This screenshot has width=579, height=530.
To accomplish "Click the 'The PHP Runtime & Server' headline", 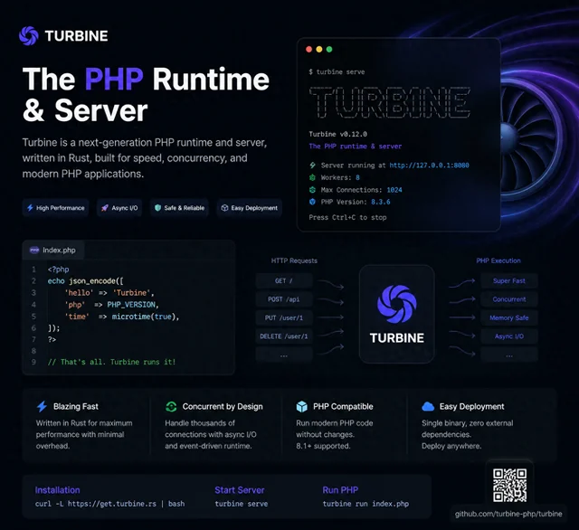I will pos(146,94).
